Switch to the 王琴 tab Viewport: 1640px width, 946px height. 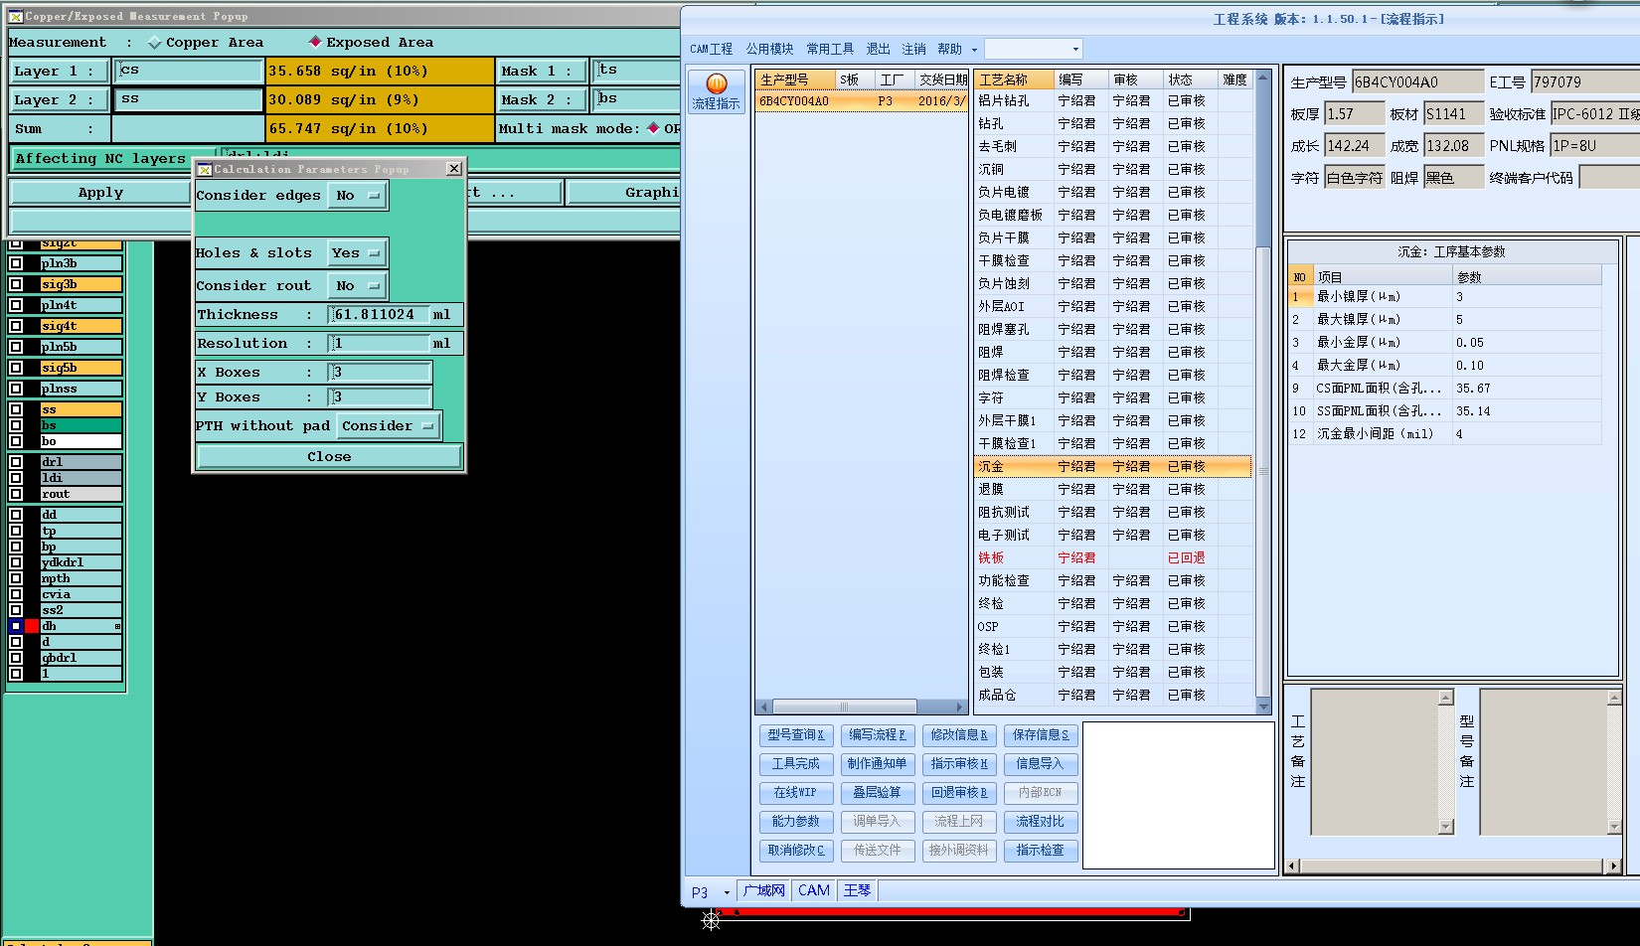point(857,890)
